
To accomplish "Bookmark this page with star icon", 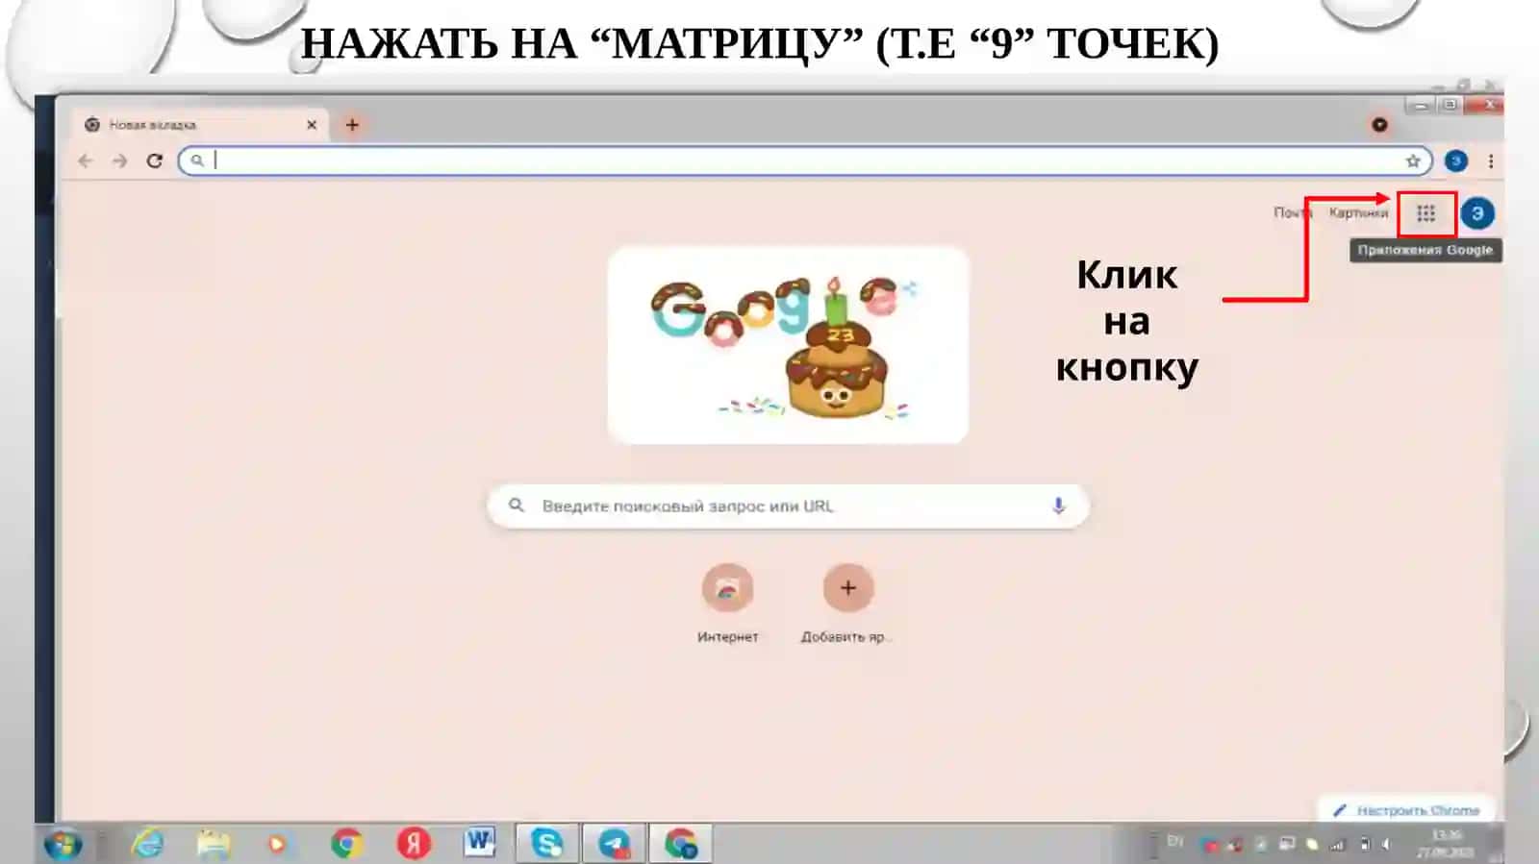I will [x=1412, y=161].
